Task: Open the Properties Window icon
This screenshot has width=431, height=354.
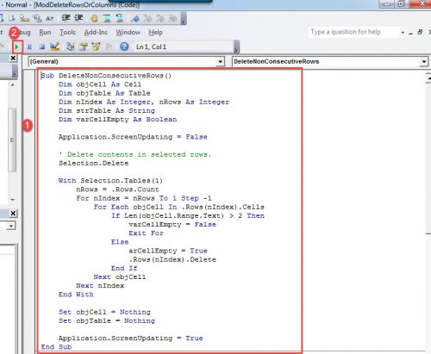Action: pos(84,47)
